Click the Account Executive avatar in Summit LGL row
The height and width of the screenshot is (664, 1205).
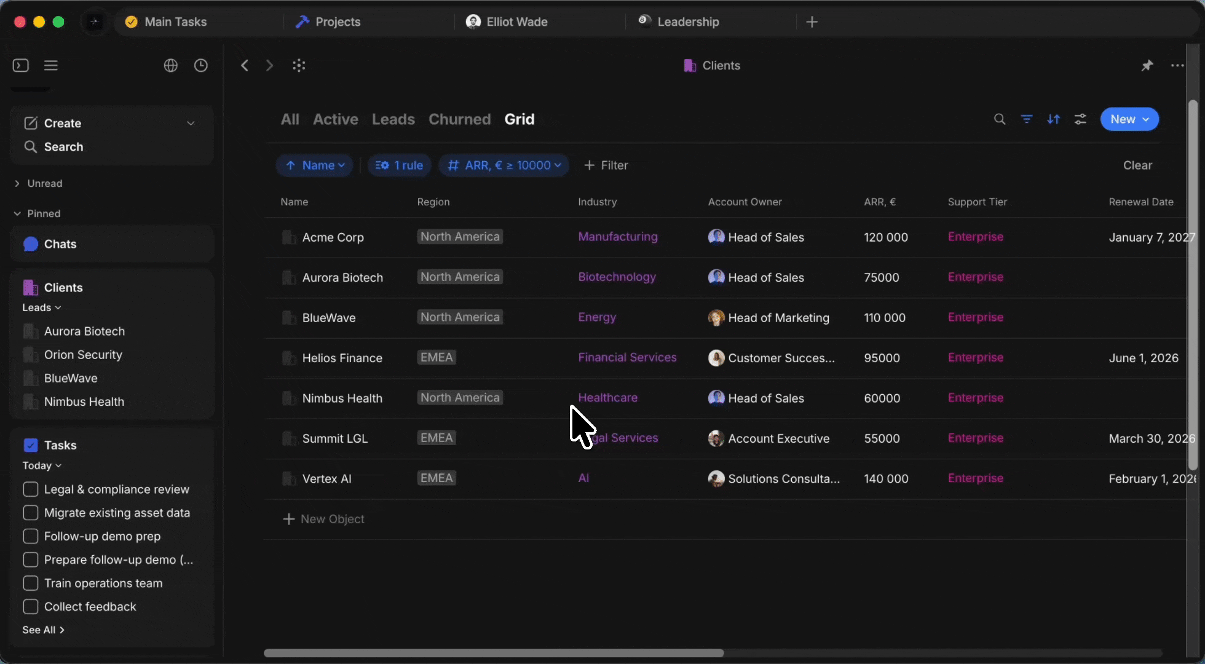click(716, 438)
